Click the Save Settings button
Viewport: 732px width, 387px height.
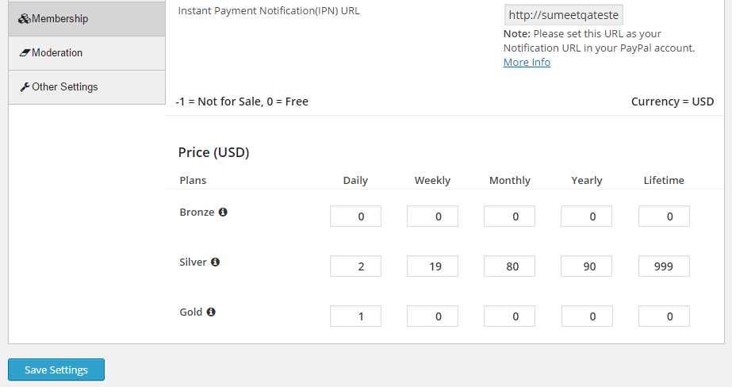[56, 370]
